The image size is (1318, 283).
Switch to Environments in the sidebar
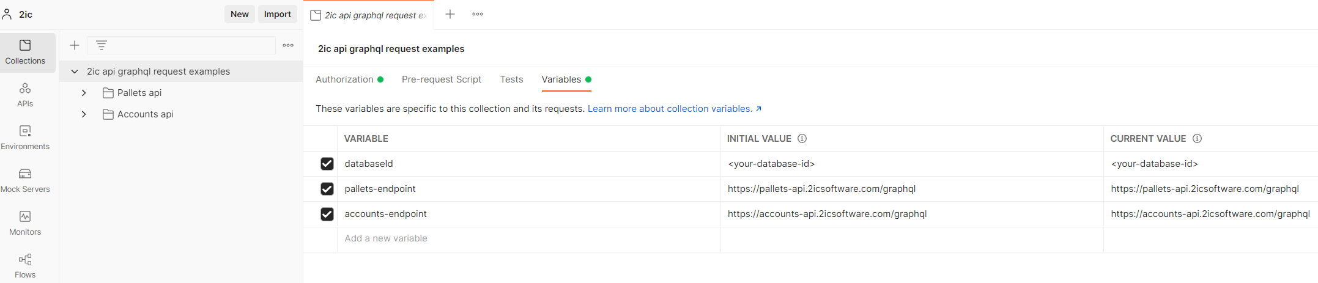[25, 138]
